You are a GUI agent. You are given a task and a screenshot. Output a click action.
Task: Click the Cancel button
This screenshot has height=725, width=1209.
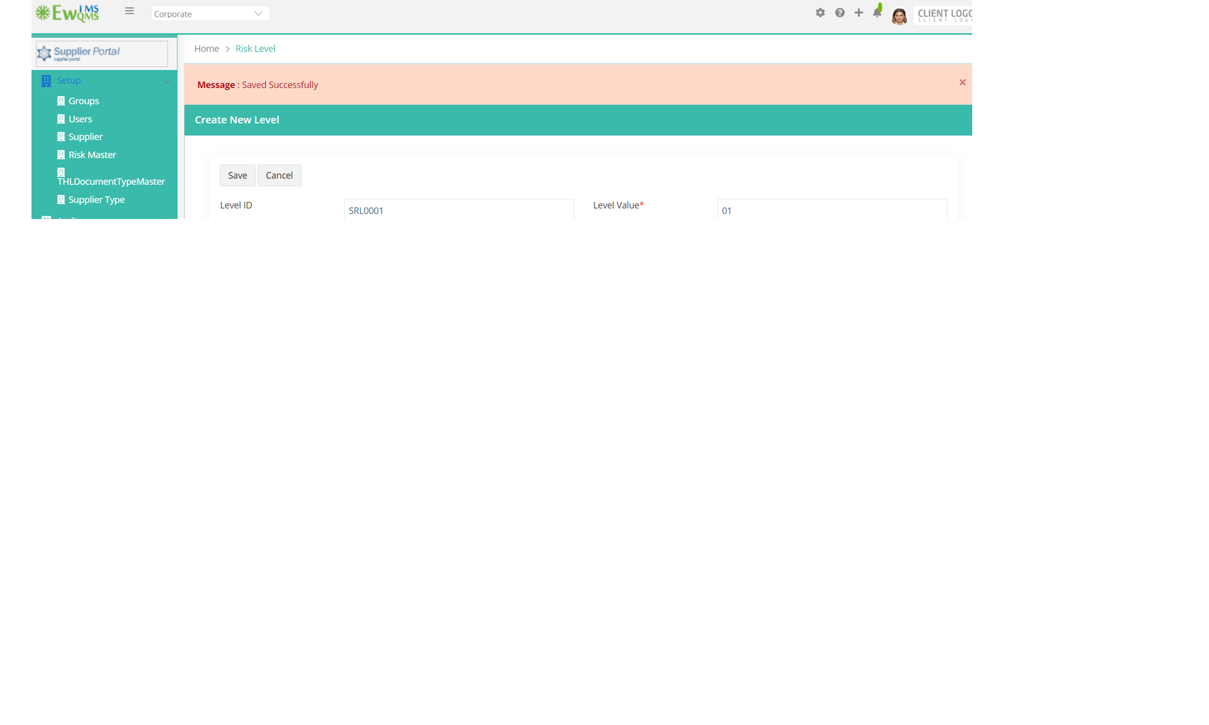click(279, 176)
